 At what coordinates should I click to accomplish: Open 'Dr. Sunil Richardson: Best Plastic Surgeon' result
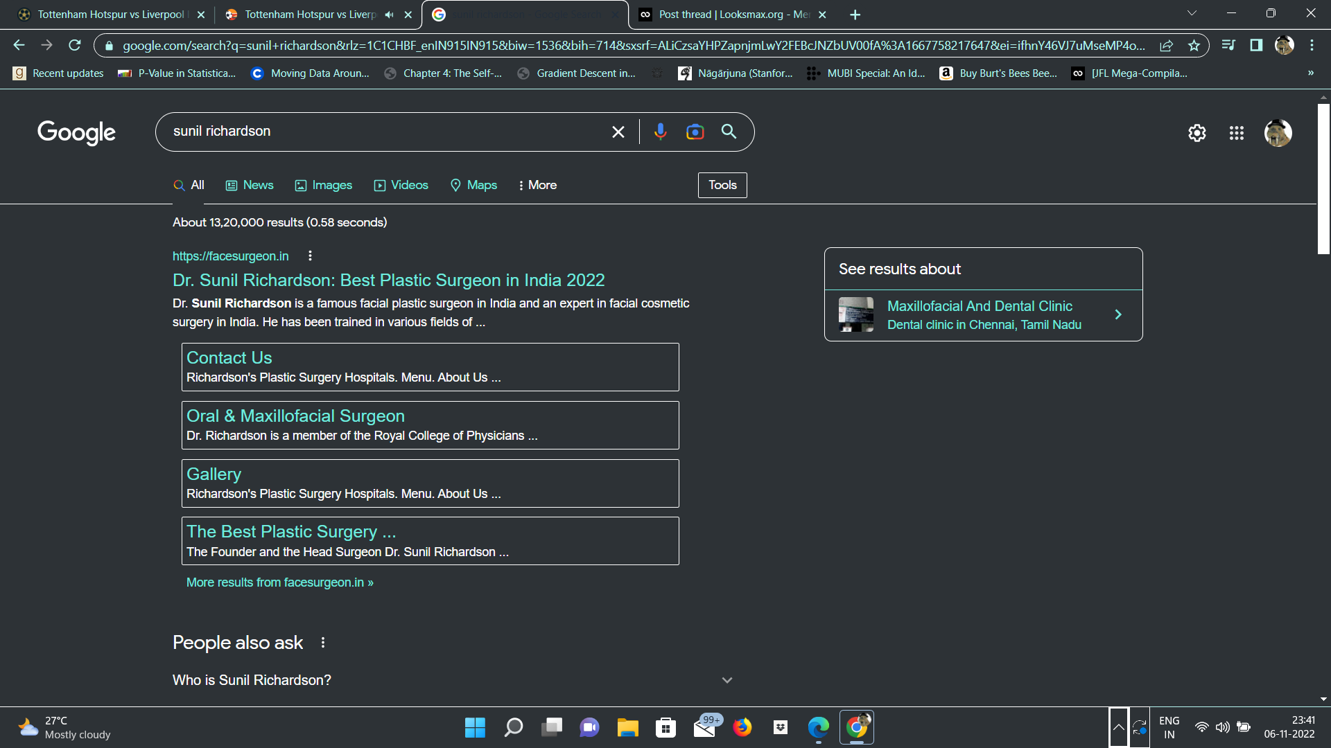click(x=389, y=280)
